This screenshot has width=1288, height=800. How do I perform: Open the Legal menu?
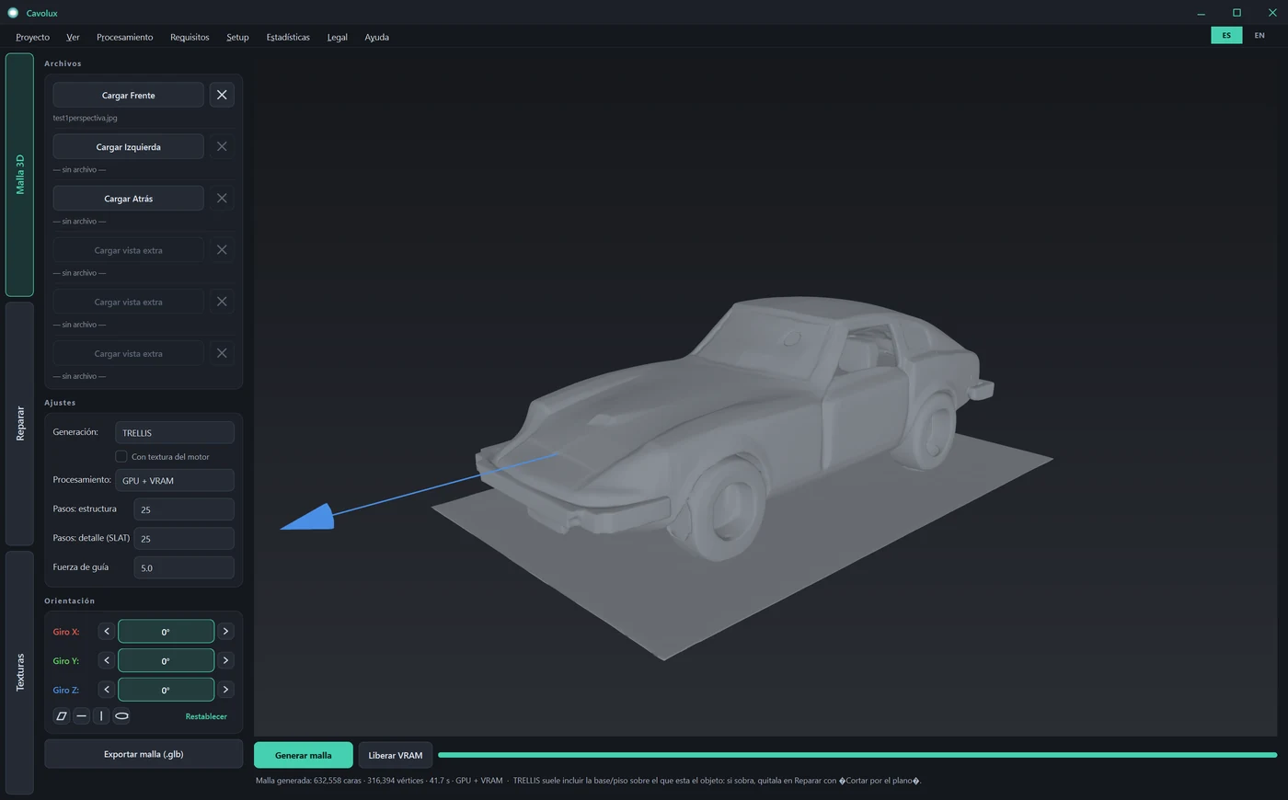[337, 37]
